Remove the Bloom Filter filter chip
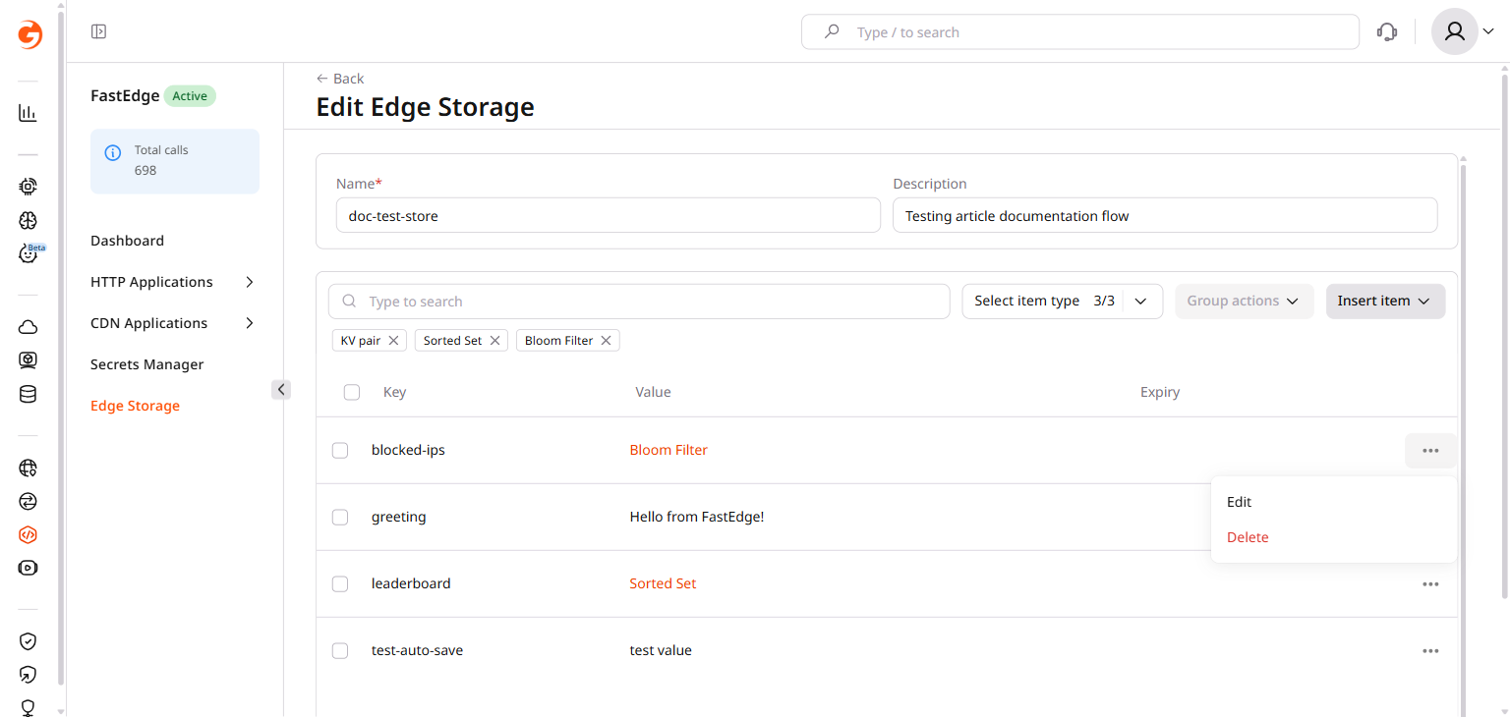The image size is (1510, 717). tap(606, 341)
